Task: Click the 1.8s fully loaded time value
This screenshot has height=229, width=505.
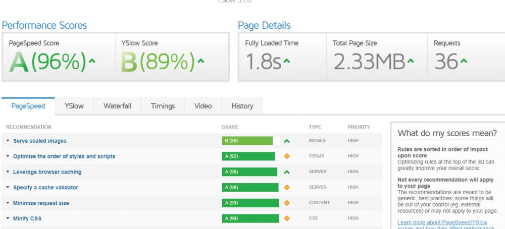Action: pyautogui.click(x=264, y=62)
